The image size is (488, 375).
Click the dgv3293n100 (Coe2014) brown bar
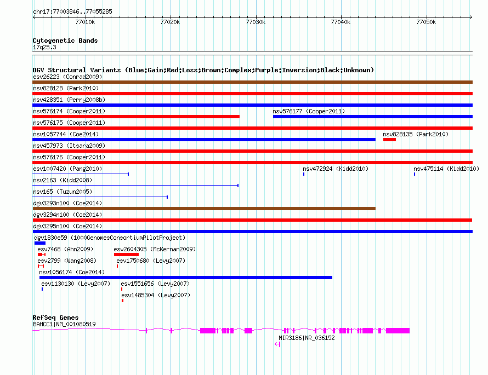click(204, 209)
